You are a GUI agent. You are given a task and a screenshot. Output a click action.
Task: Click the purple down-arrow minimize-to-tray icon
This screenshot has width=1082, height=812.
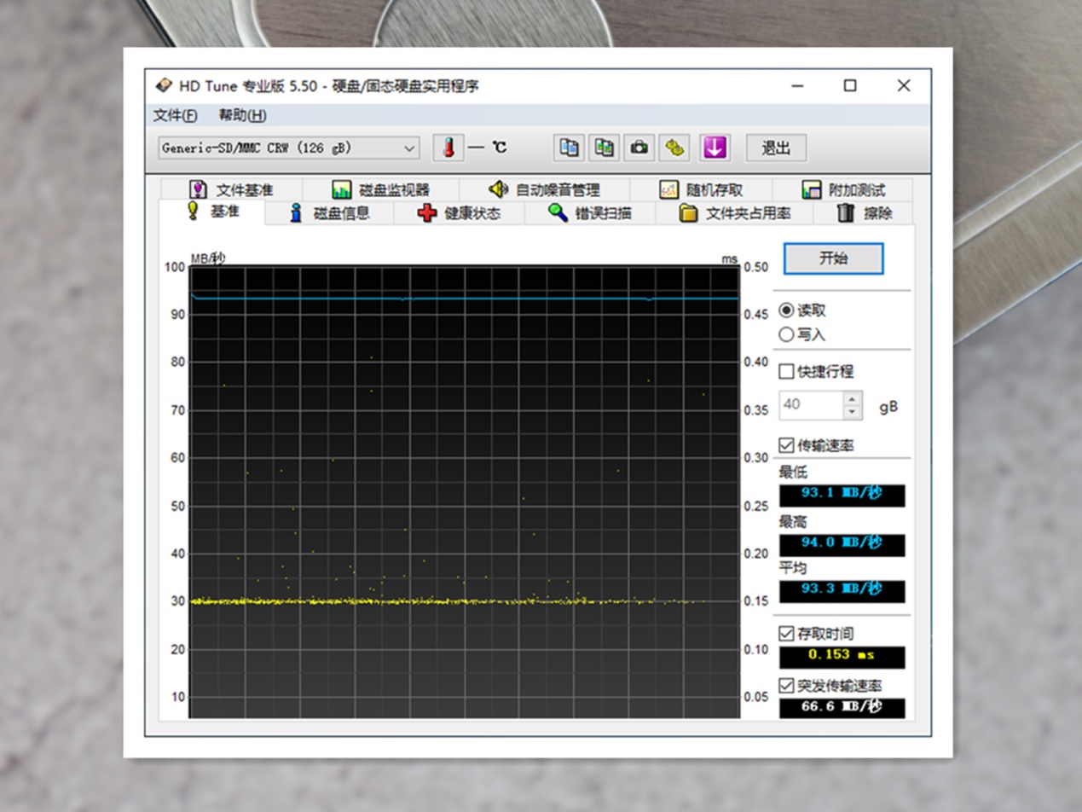click(715, 148)
